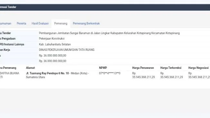This screenshot has height=118, width=210.
Task: Click the Pekerjaan Konstruksi value
Action: (52, 39)
